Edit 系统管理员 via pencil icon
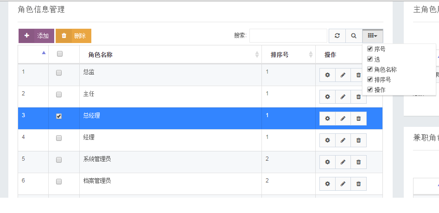The image size is (439, 213). (343, 162)
